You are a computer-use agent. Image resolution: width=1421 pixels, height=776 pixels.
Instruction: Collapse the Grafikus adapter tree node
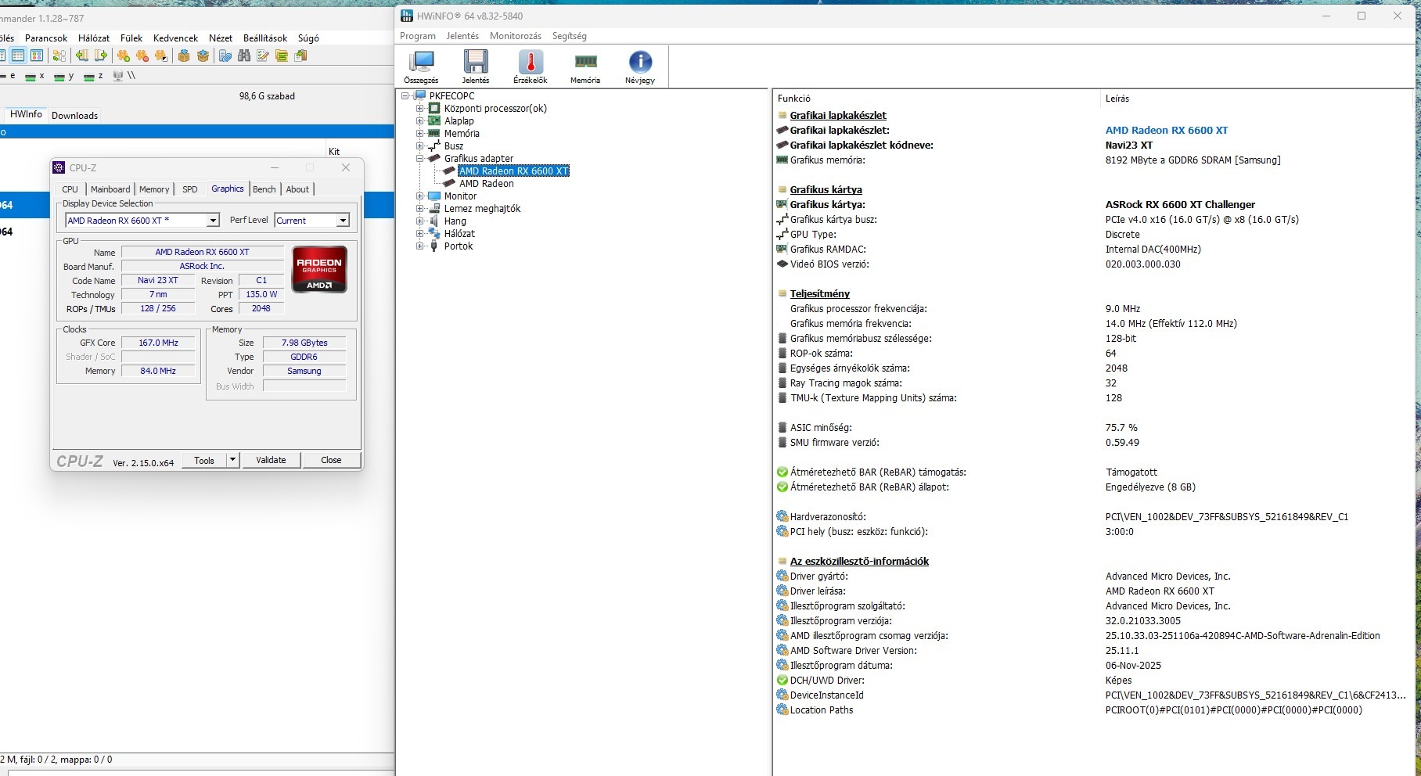[420, 159]
